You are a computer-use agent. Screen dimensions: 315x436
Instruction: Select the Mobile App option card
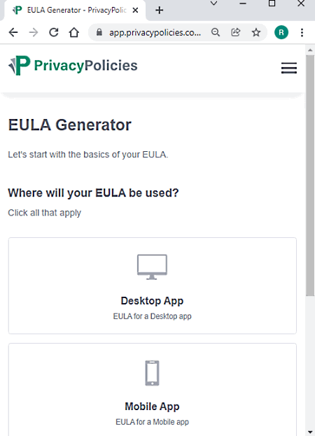[153, 390]
